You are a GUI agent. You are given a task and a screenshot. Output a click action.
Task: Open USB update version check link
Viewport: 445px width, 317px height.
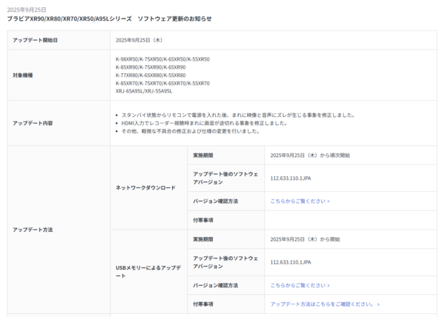click(x=300, y=285)
